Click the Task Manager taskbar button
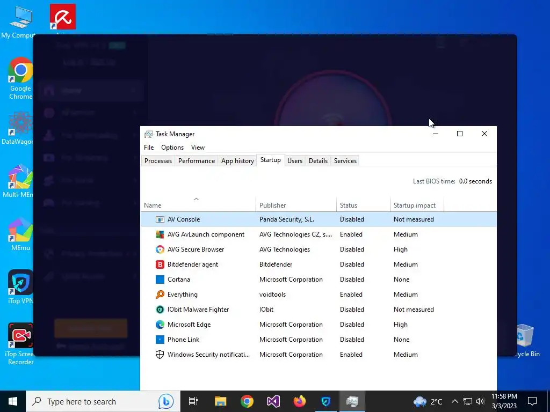Viewport: 550px width, 412px height. pyautogui.click(x=352, y=401)
